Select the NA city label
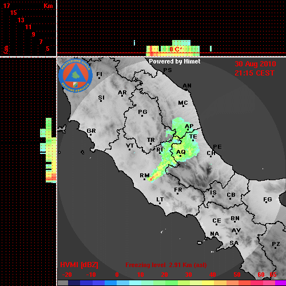Screen dimensions: 286x286 tap(214, 233)
